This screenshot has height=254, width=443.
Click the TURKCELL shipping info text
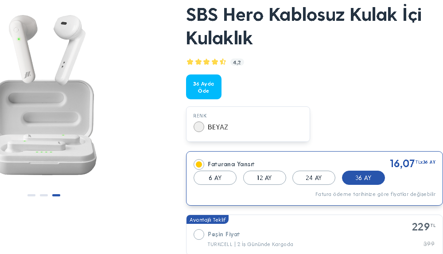tap(250, 244)
